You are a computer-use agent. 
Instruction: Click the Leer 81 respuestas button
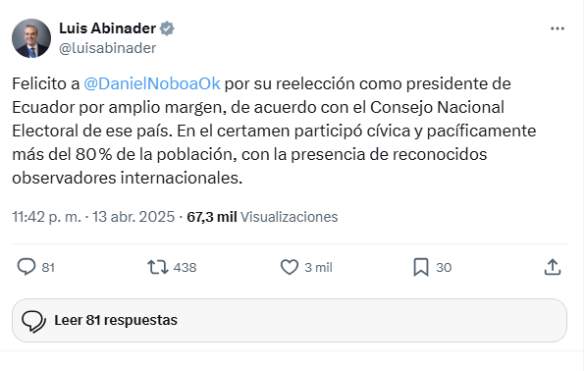click(290, 321)
